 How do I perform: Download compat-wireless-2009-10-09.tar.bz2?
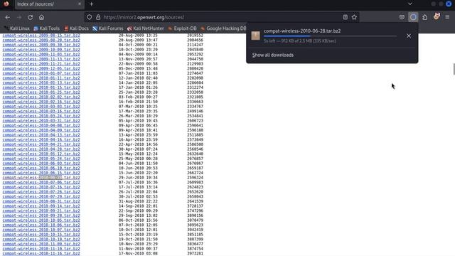(x=41, y=50)
